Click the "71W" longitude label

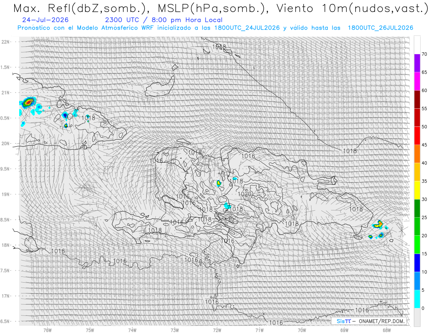click(259, 330)
